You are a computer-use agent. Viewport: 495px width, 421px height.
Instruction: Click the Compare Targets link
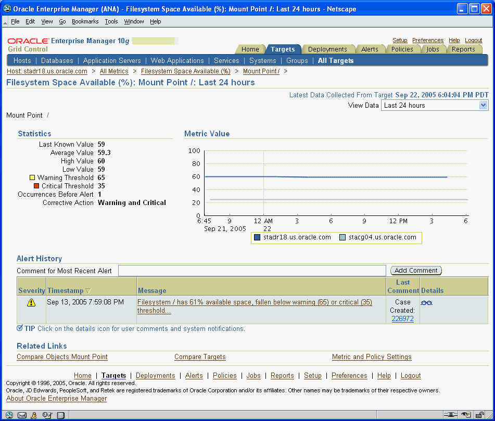pyautogui.click(x=200, y=357)
